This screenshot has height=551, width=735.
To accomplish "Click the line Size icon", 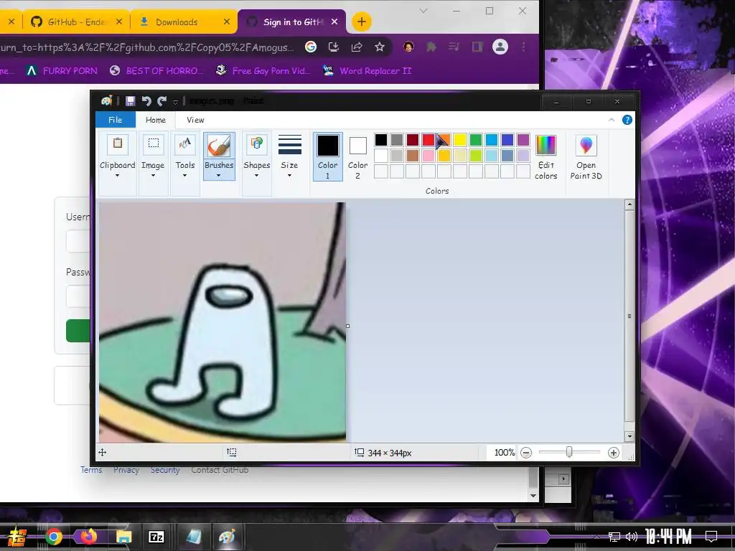I will pyautogui.click(x=290, y=144).
